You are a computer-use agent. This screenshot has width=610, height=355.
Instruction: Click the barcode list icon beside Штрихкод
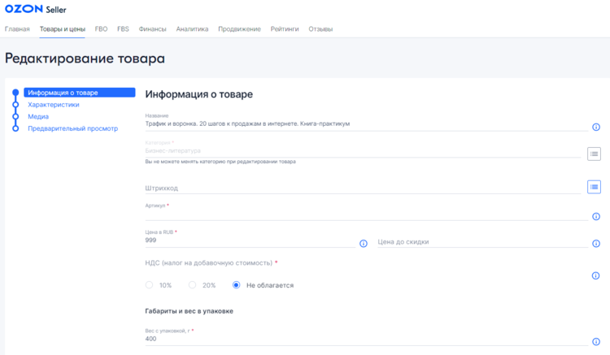594,187
